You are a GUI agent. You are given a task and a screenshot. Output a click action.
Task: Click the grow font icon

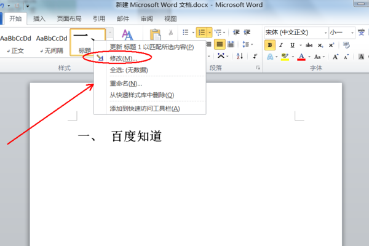335,57
